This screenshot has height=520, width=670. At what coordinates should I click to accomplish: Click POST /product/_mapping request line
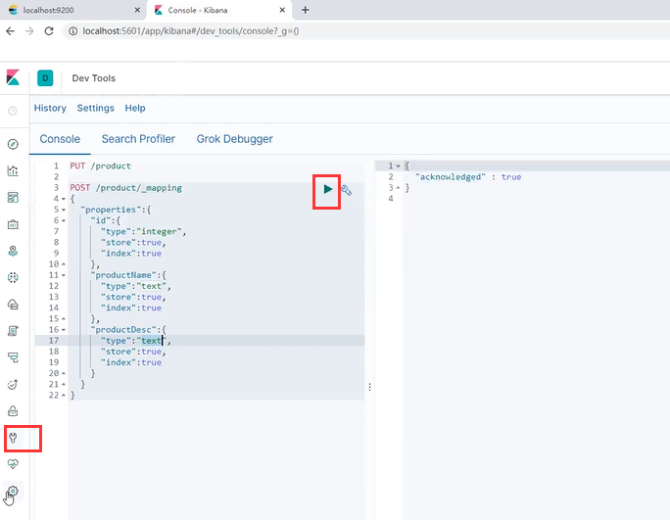(126, 188)
